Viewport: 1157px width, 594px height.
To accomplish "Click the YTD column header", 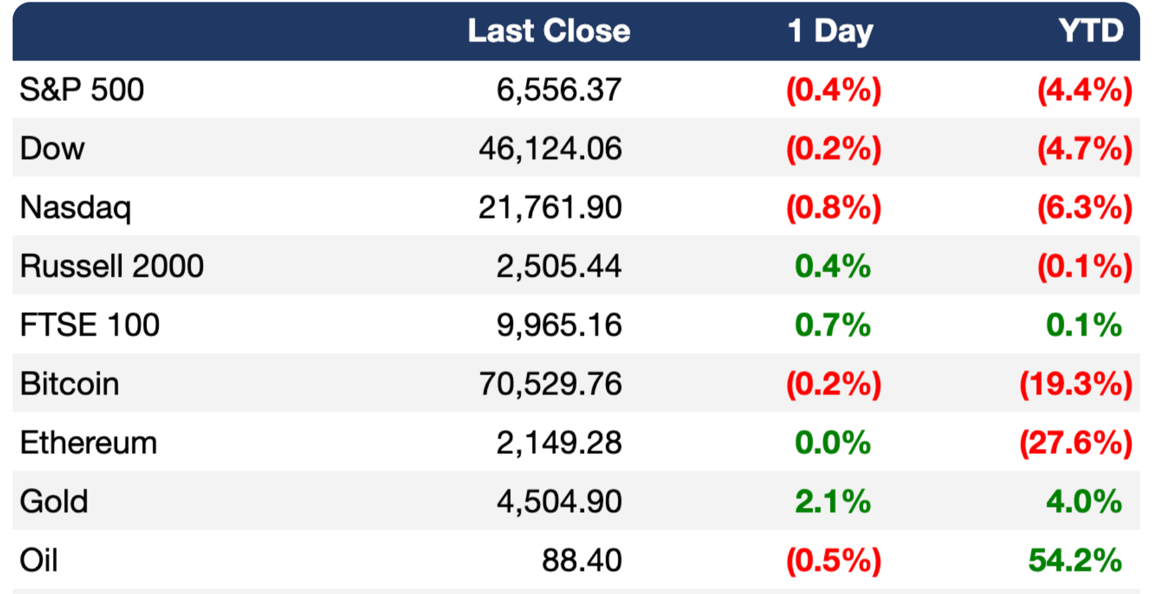I will (1091, 31).
